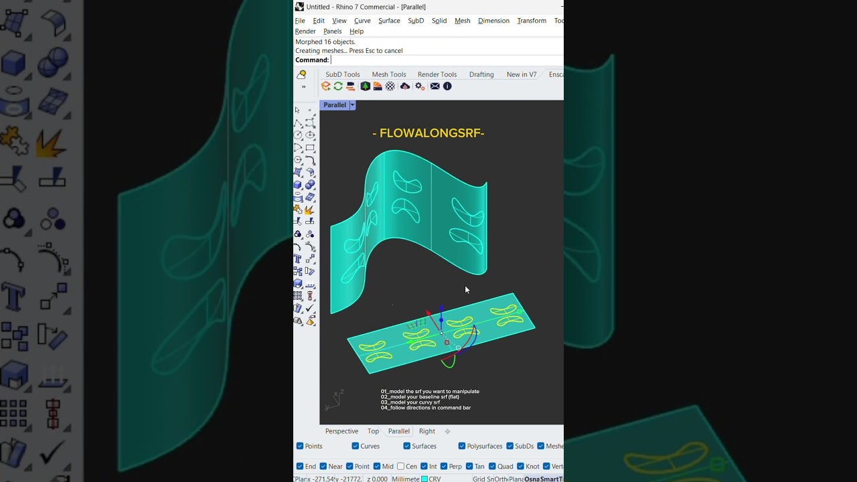
Task: Disable the Near object snap
Action: [323, 466]
